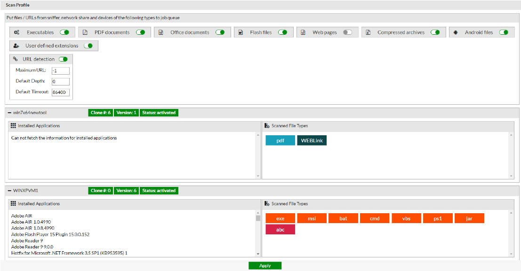Screen dimensions: 521x271
Task: Turn off PDF documents scanning
Action: click(141, 32)
